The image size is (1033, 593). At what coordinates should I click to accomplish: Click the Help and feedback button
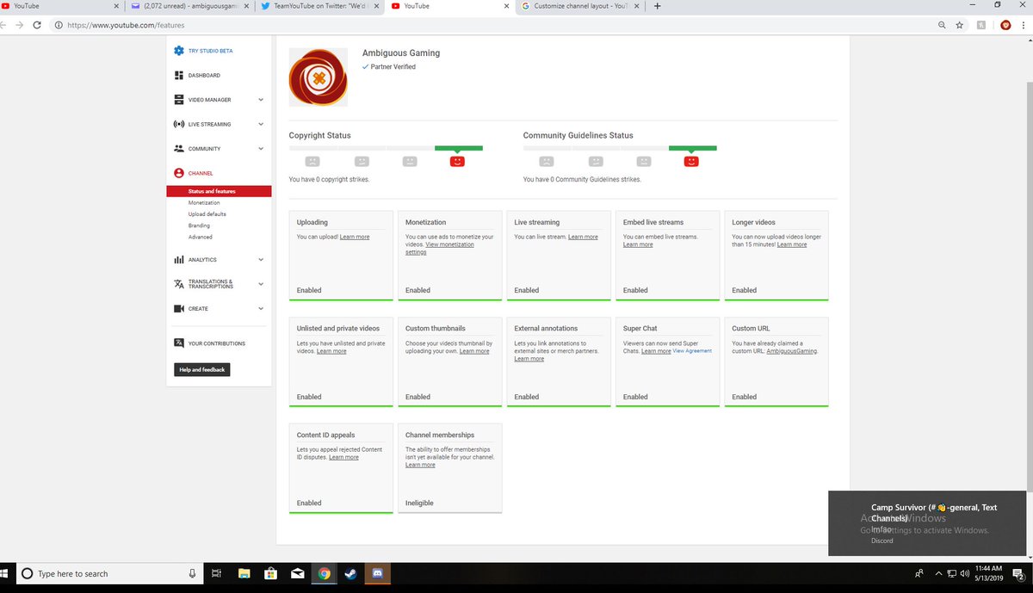pos(202,370)
